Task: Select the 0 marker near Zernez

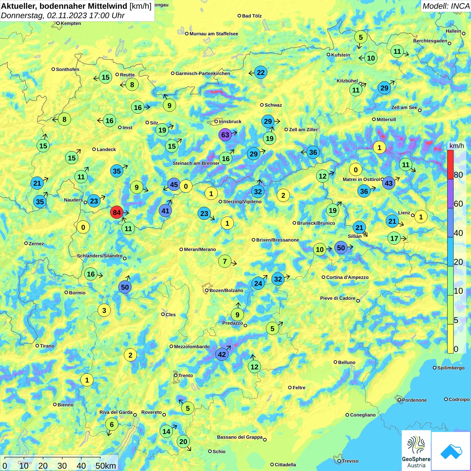Action: click(83, 227)
